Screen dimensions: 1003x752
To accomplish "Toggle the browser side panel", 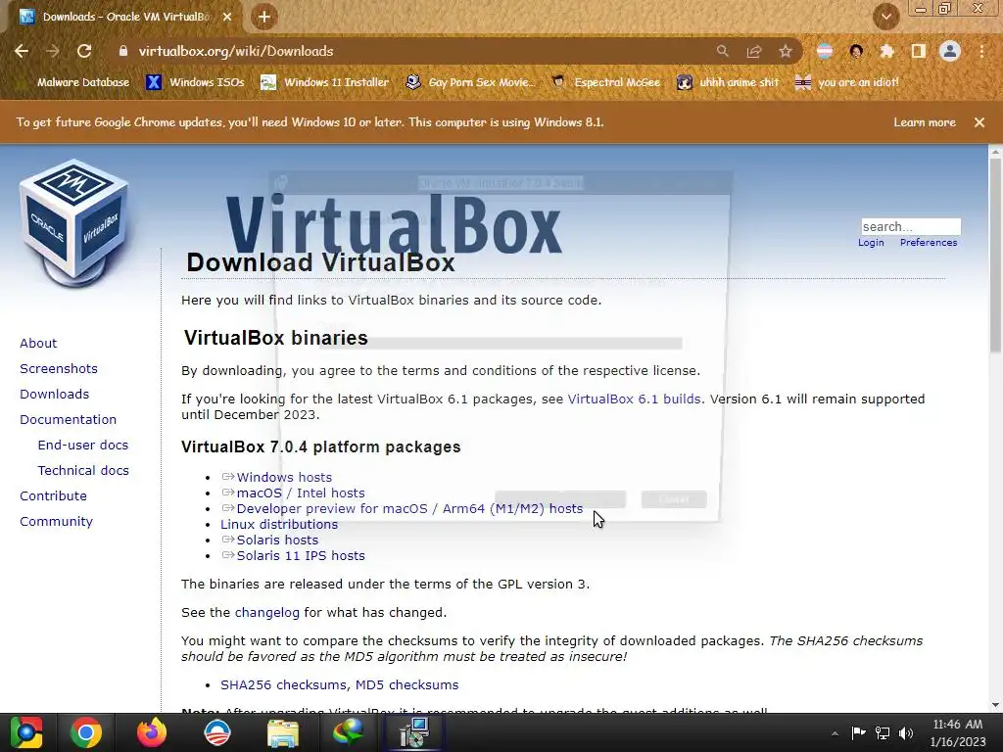I will (919, 51).
